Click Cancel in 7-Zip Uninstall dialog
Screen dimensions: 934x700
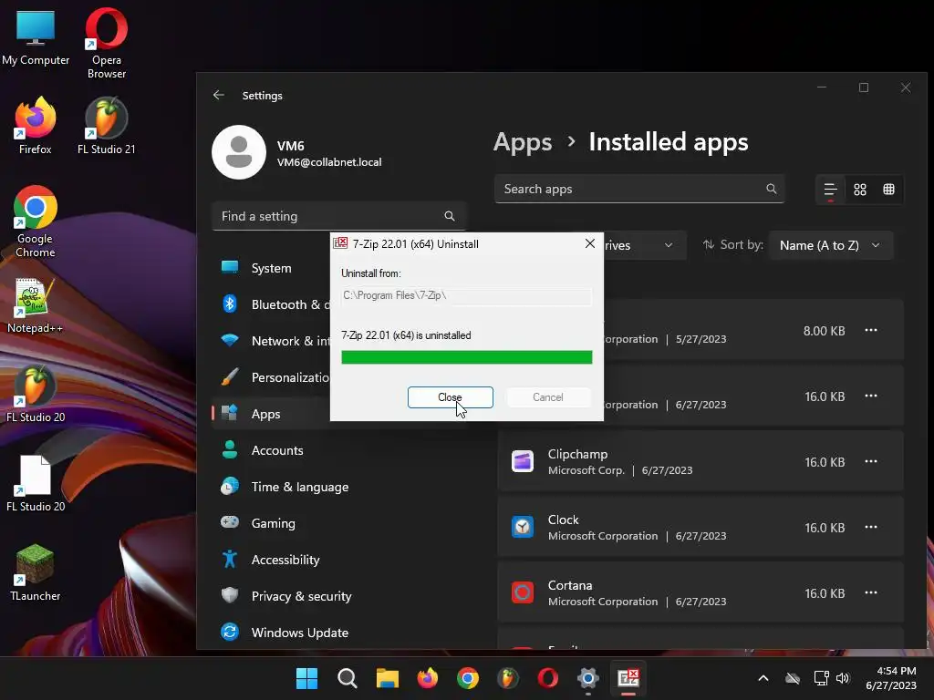click(548, 397)
